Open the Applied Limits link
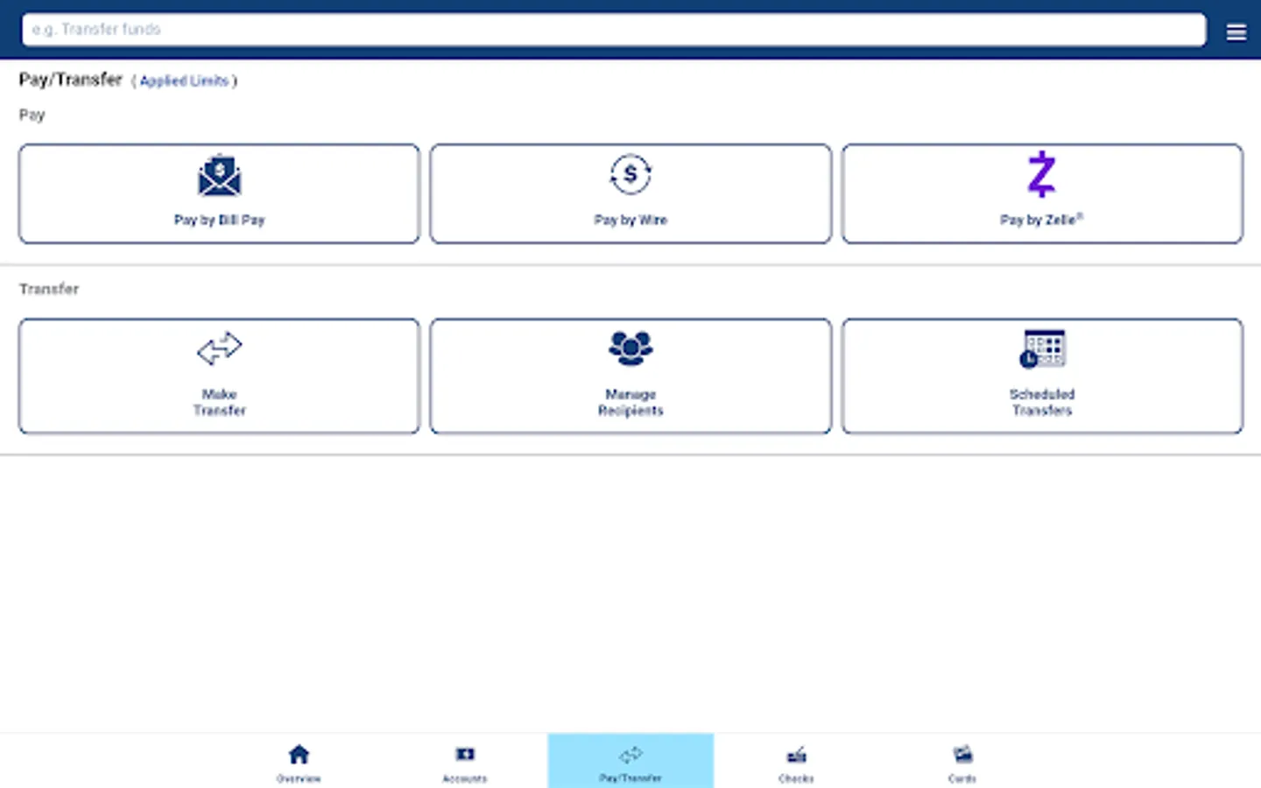 pyautogui.click(x=184, y=81)
